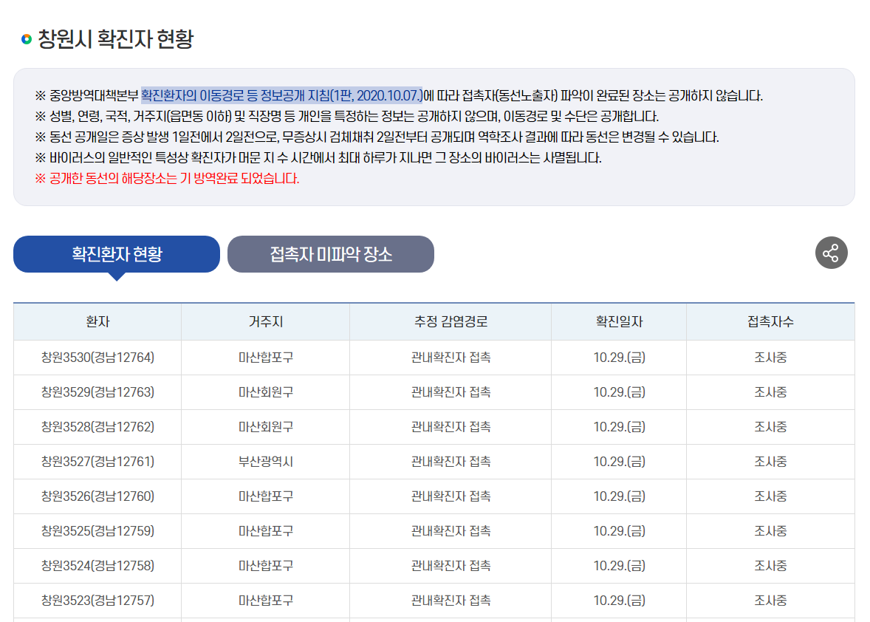Viewport: 870px width, 622px height.
Task: Click the colored circle bullet before the heading
Action: [26, 39]
